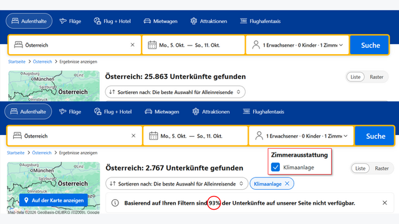Open Aufenthalte tab in the lower page
The width and height of the screenshot is (399, 224).
point(28,111)
